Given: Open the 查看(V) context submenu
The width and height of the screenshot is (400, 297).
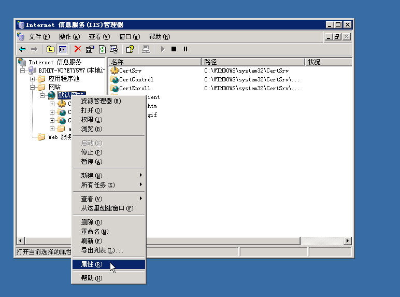Looking at the screenshot, I should pos(109,199).
